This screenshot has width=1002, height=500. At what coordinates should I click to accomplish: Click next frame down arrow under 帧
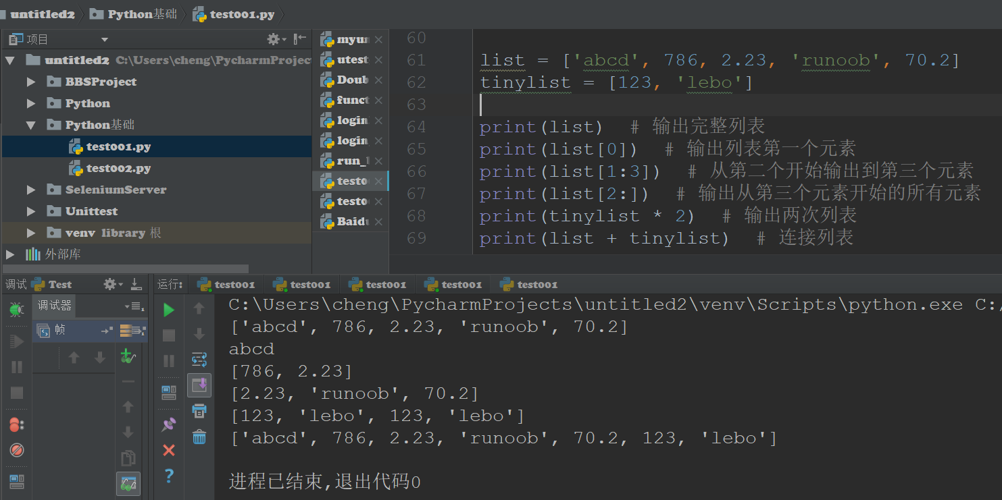100,358
